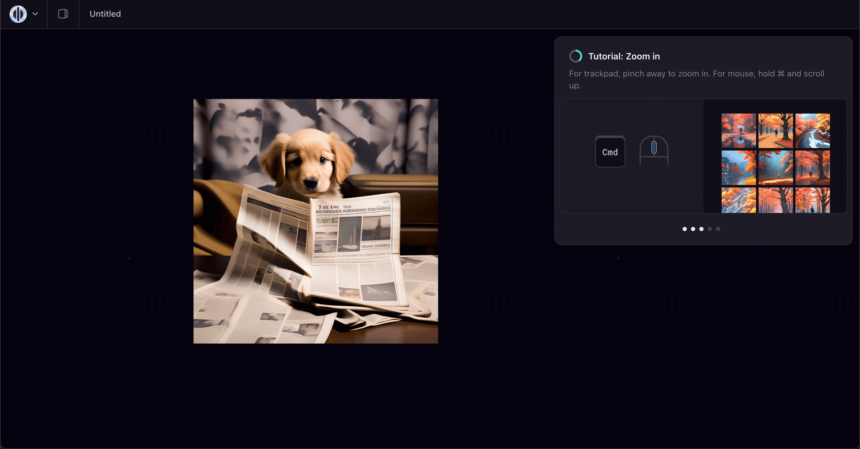Expand the chevron beside the app logo

[x=36, y=14]
